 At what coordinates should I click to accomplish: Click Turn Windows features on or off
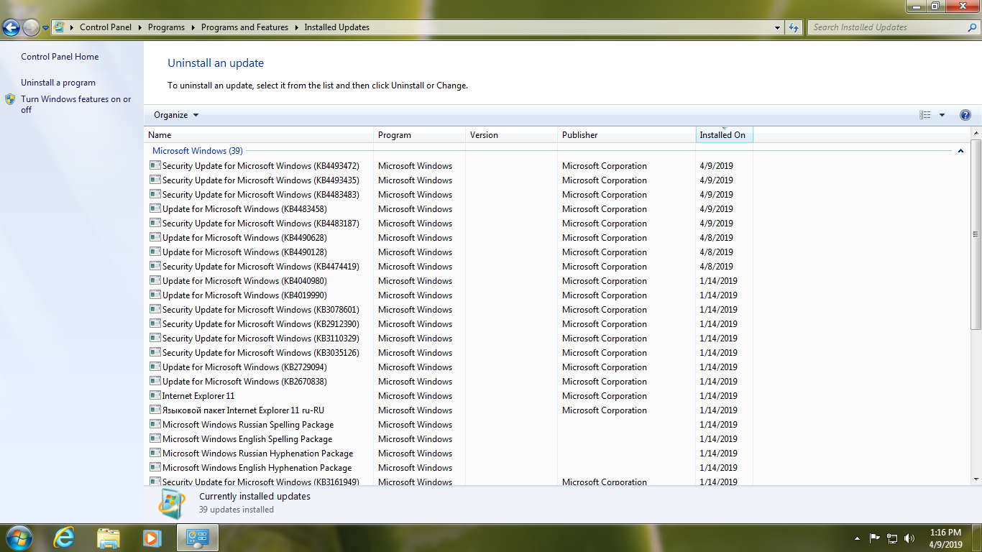point(75,104)
